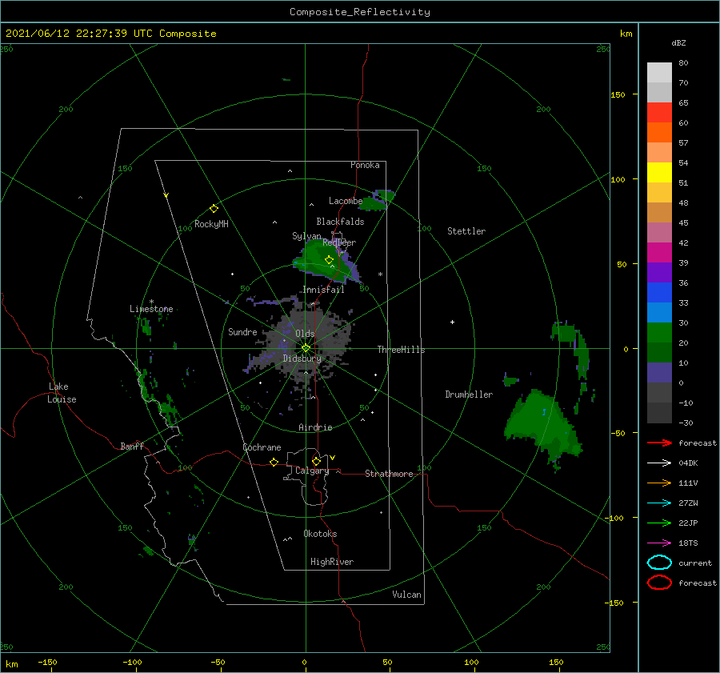Click the magenta swatch between 42 and 39
The height and width of the screenshot is (673, 720).
coord(659,253)
